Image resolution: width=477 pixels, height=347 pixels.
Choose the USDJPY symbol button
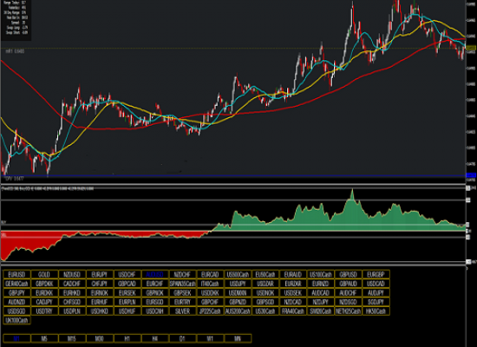tap(238, 284)
